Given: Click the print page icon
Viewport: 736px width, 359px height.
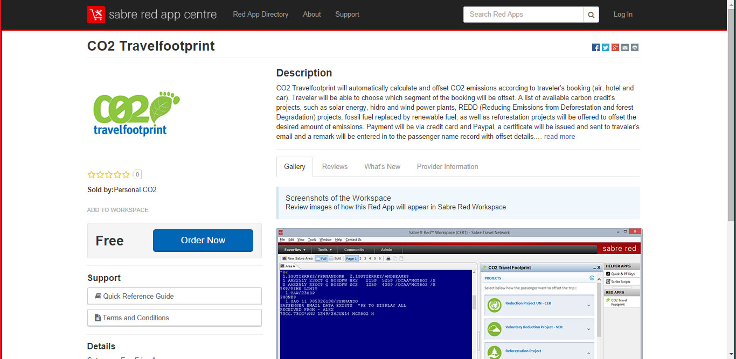Looking at the screenshot, I should click(x=635, y=47).
